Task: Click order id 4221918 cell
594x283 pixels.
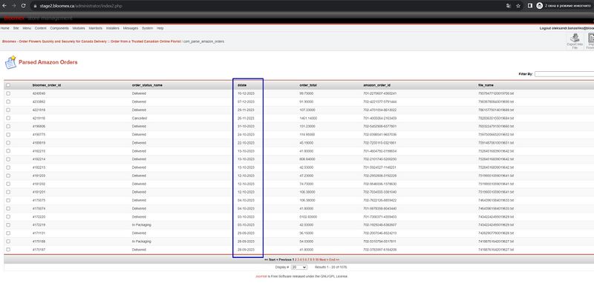Action: click(x=39, y=110)
